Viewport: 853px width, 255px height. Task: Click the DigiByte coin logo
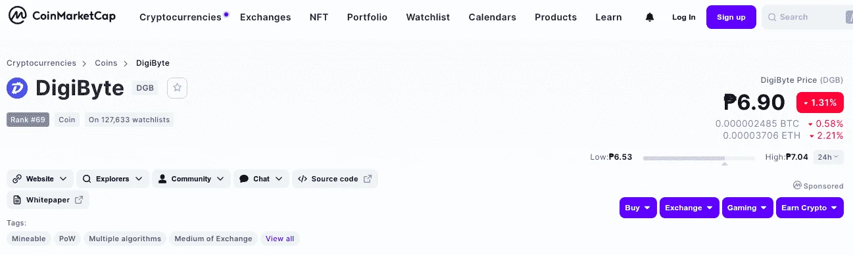click(17, 88)
